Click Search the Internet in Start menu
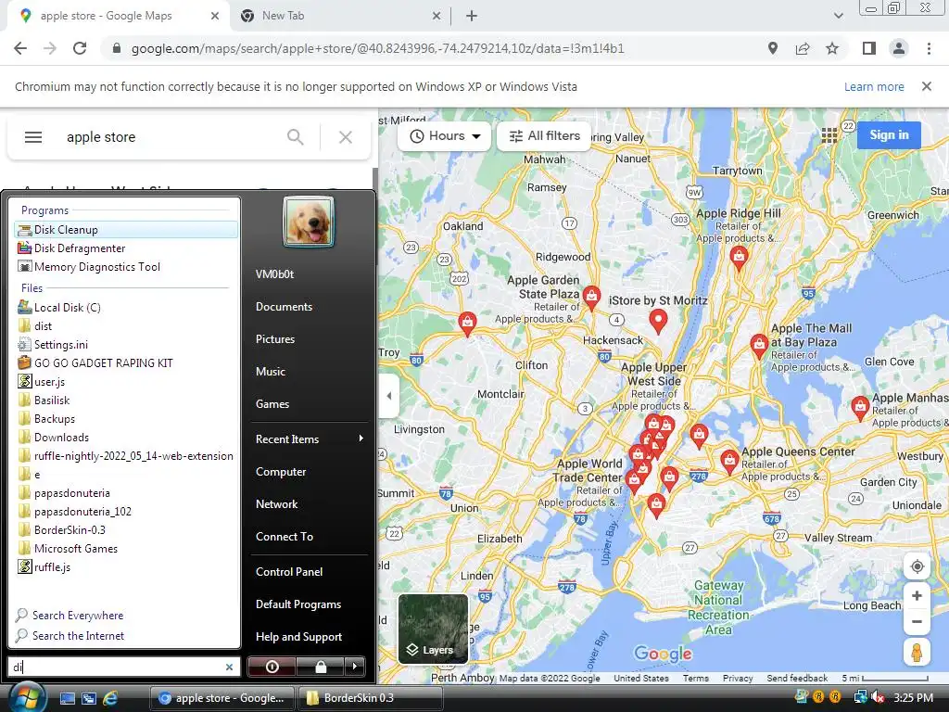Image resolution: width=949 pixels, height=712 pixels. tap(78, 636)
